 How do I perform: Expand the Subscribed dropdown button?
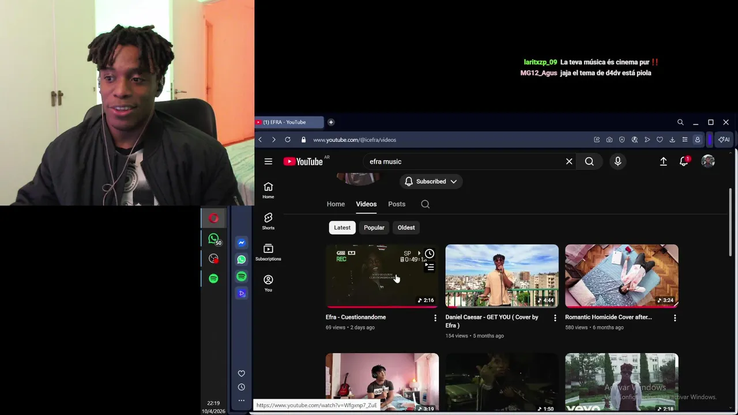(x=431, y=182)
